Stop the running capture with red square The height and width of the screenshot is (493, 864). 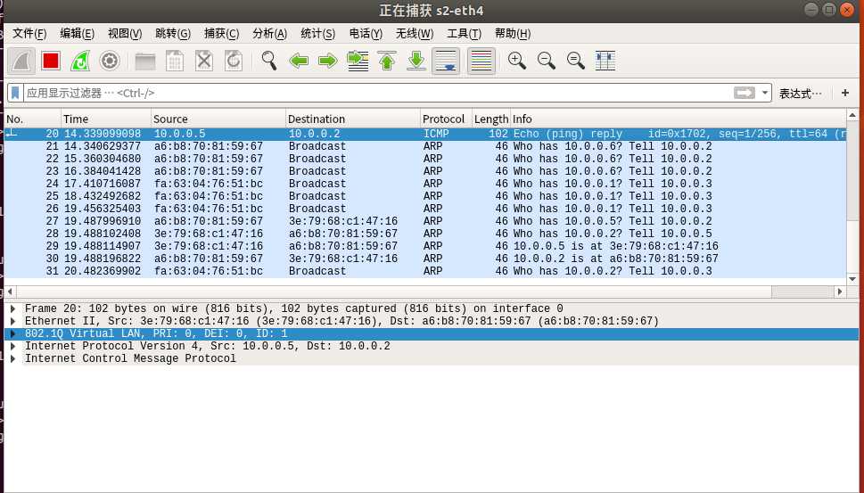click(51, 61)
